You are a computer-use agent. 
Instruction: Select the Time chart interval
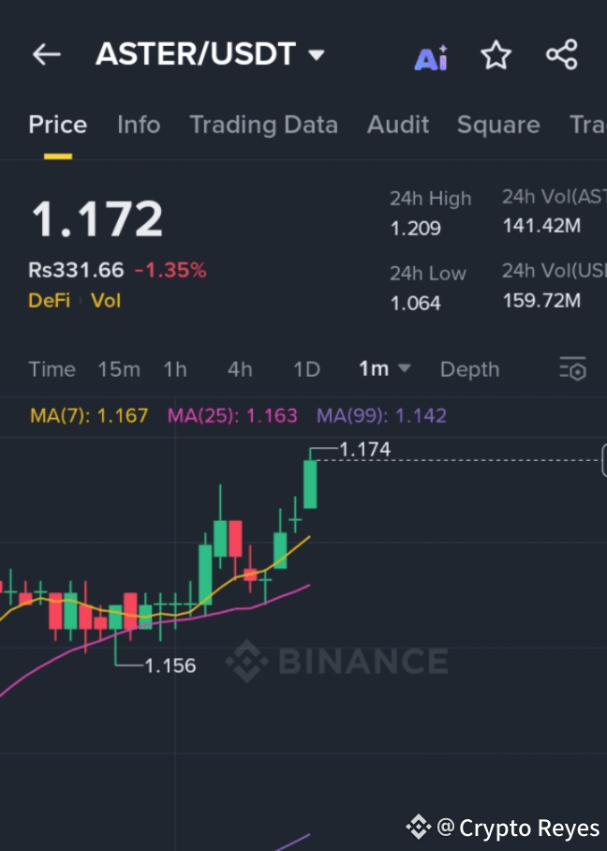pyautogui.click(x=52, y=369)
